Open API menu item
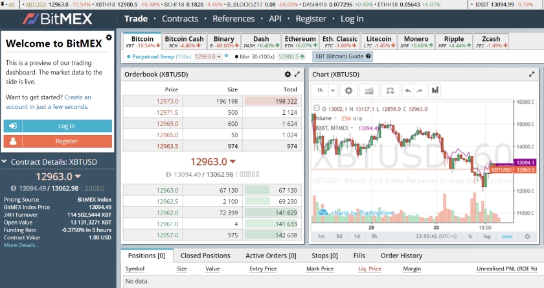544x288 pixels. click(275, 19)
